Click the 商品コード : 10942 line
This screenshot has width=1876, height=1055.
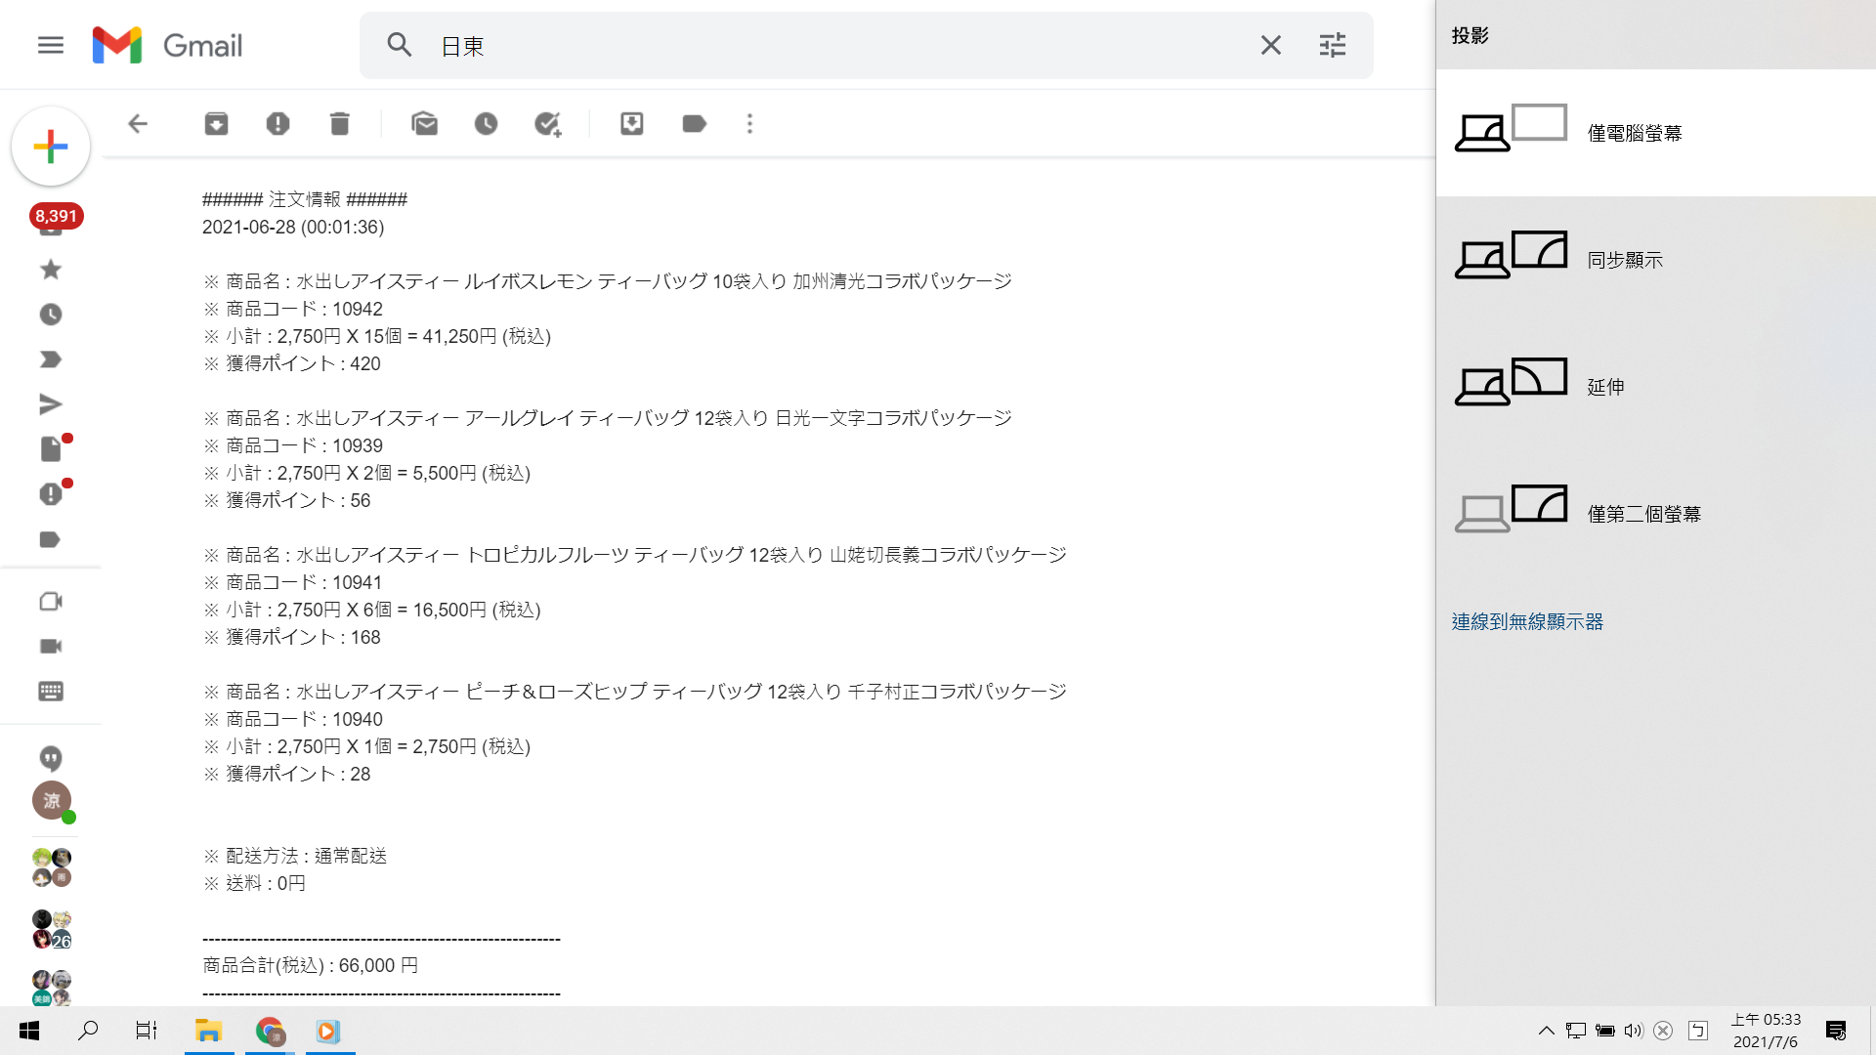[x=293, y=309]
